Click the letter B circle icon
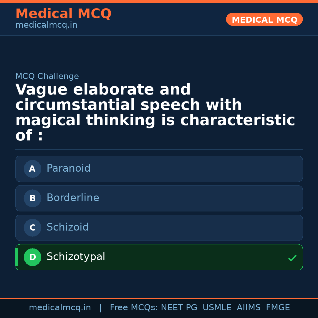 (32, 198)
